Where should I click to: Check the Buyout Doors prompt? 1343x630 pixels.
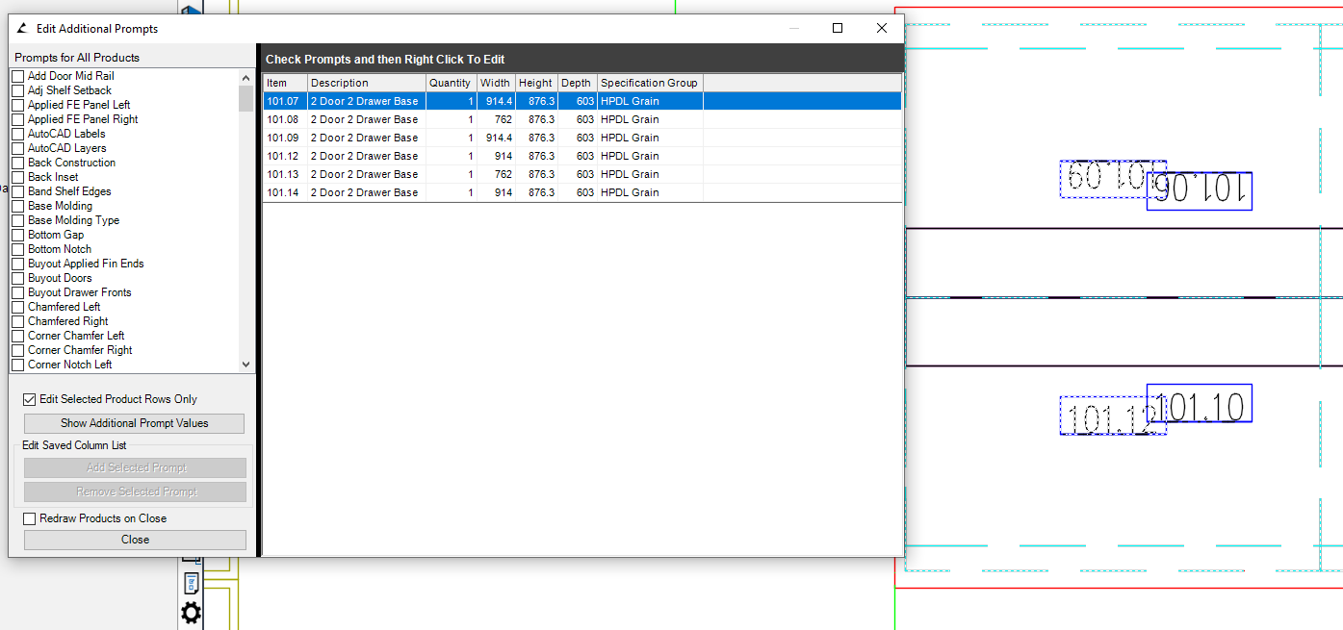(17, 278)
